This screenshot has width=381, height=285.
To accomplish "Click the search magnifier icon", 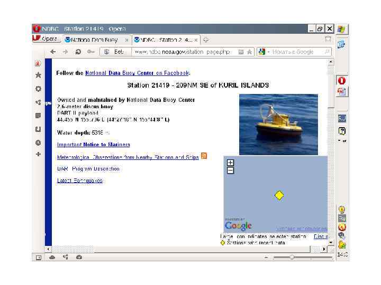I will coord(327,52).
